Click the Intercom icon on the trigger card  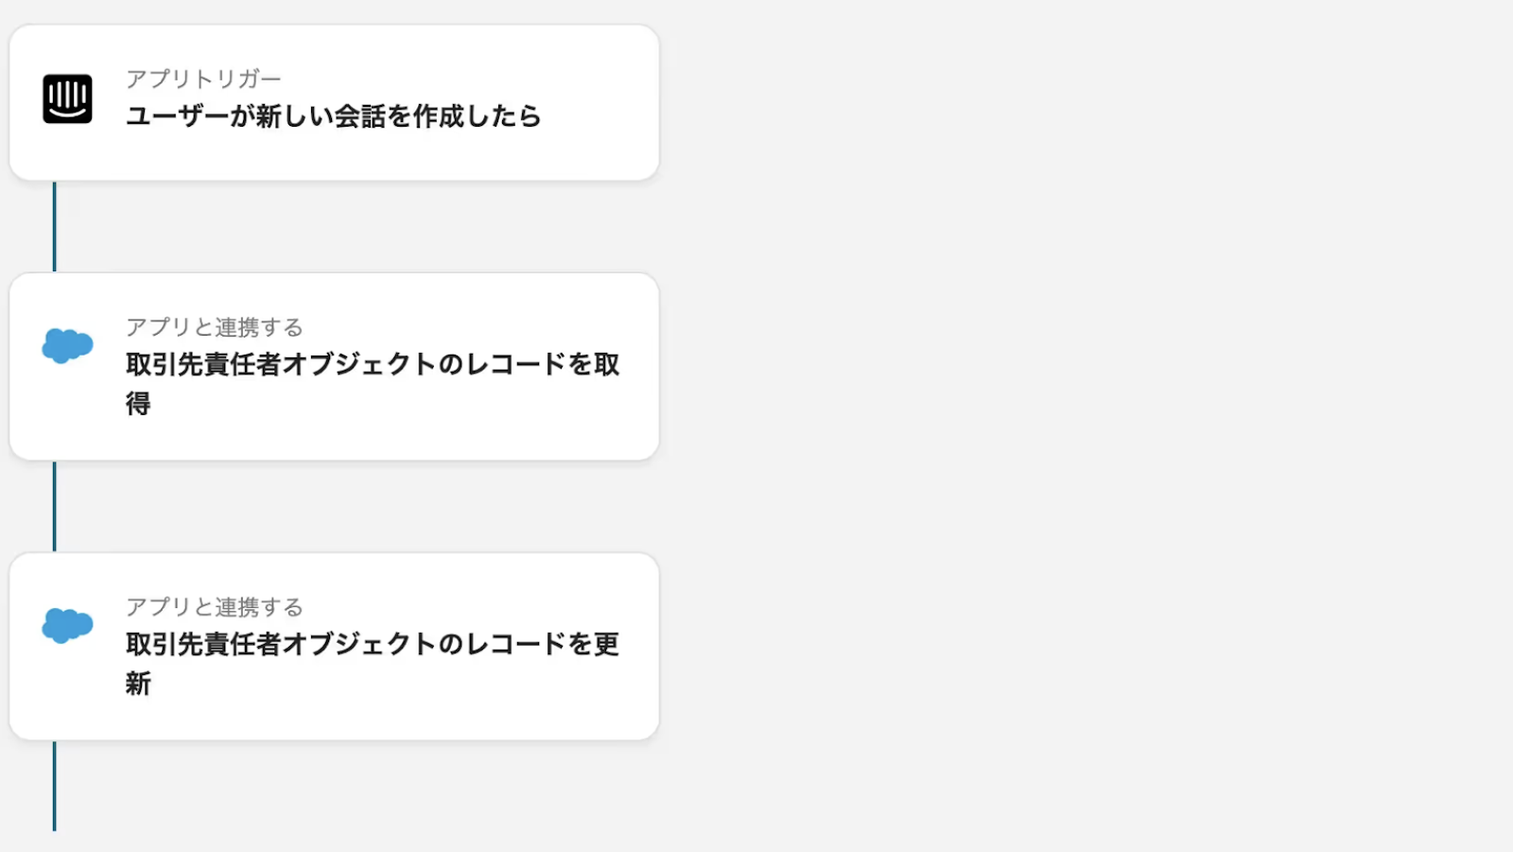(x=67, y=99)
